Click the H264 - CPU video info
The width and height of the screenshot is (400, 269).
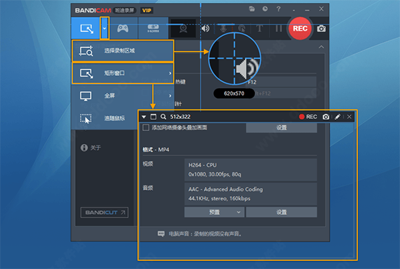pos(251,170)
